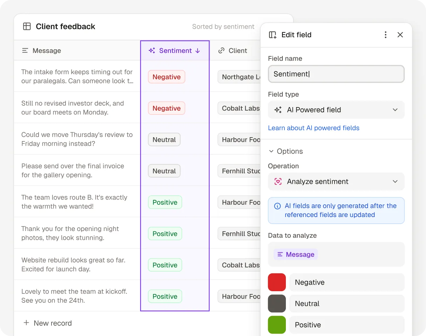Pick the red Negative color swatch
426x336 pixels.
point(277,282)
